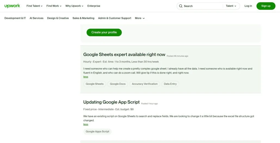280x143 pixels.
Task: Click the Upwork logo
Action: tap(12, 6)
